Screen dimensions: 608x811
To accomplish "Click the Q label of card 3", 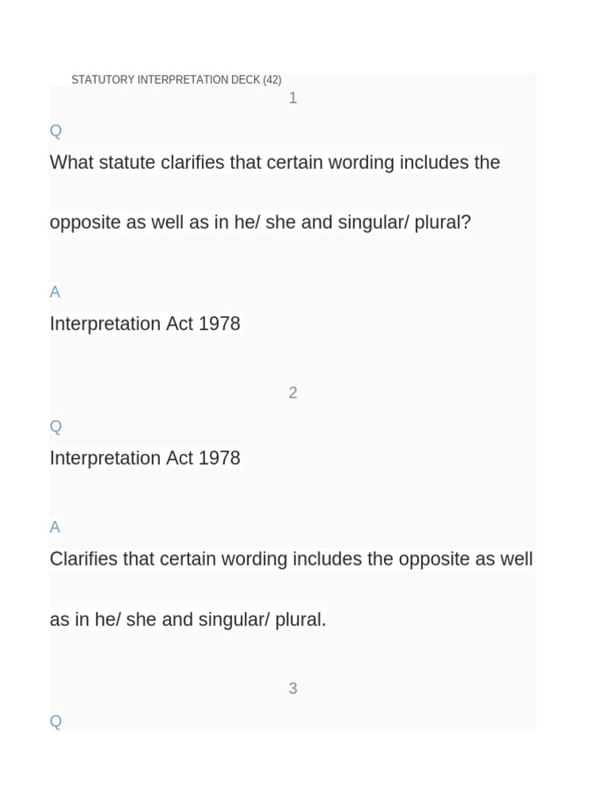I will pyautogui.click(x=55, y=722).
